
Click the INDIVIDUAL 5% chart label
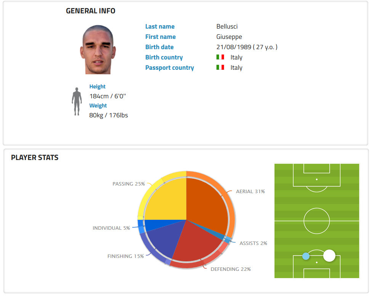point(111,228)
